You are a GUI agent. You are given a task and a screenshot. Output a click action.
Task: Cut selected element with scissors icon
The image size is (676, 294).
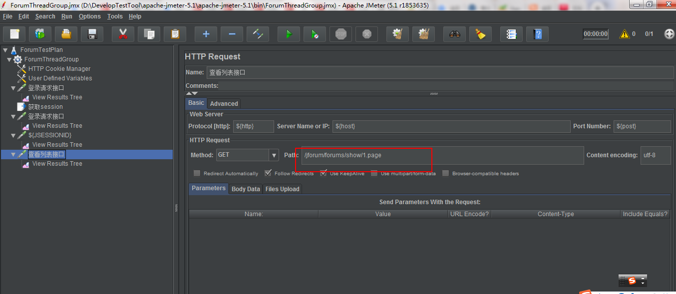[x=123, y=34]
